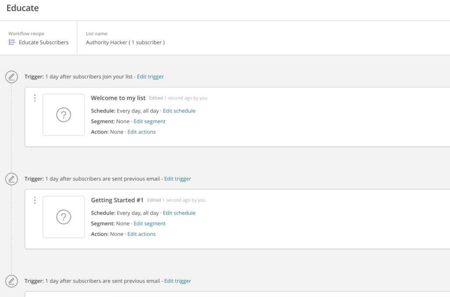Click the Workflow recipe label
450x297 pixels.
click(26, 33)
